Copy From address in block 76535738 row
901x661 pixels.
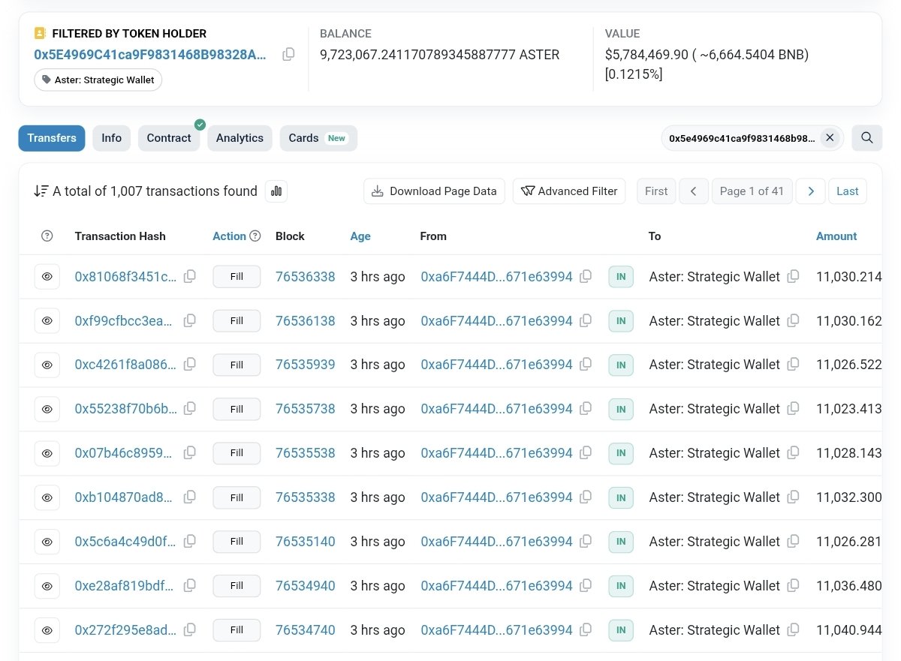(586, 408)
